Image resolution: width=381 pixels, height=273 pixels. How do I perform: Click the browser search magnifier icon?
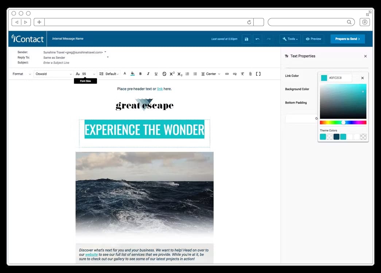click(x=349, y=22)
